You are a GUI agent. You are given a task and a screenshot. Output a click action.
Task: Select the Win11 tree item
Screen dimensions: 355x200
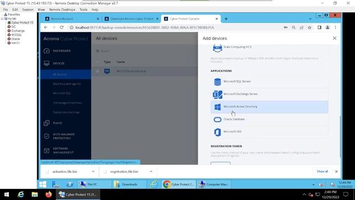click(16, 43)
